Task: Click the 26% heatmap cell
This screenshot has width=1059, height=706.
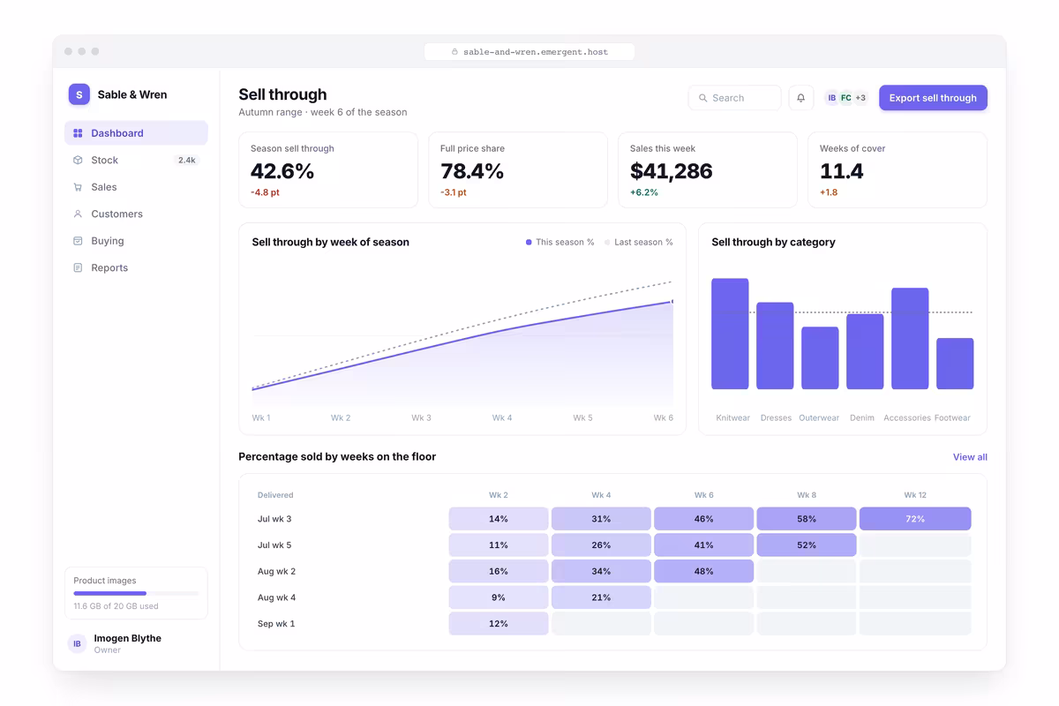Action: coord(601,545)
